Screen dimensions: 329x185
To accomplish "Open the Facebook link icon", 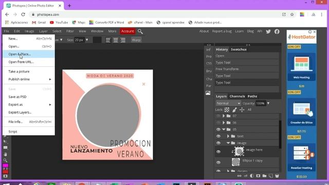I will [277, 31].
